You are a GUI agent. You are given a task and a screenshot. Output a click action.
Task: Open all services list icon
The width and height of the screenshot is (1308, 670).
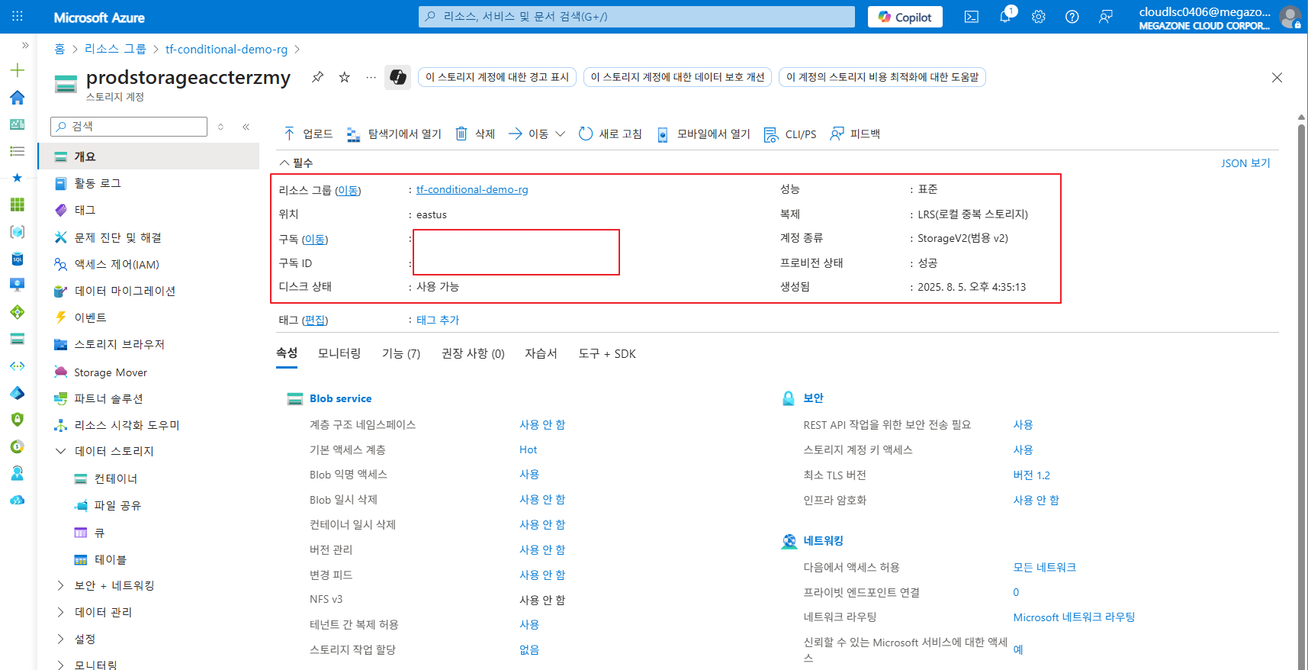point(18,151)
